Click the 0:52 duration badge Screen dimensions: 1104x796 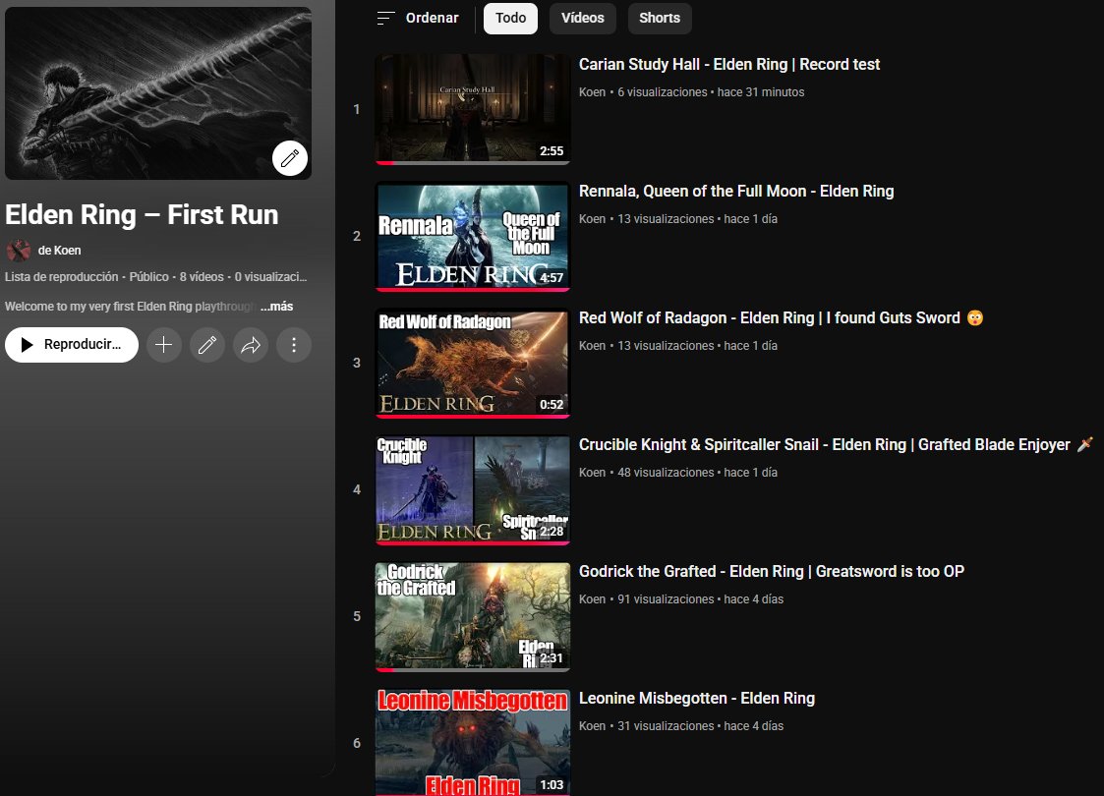[552, 404]
